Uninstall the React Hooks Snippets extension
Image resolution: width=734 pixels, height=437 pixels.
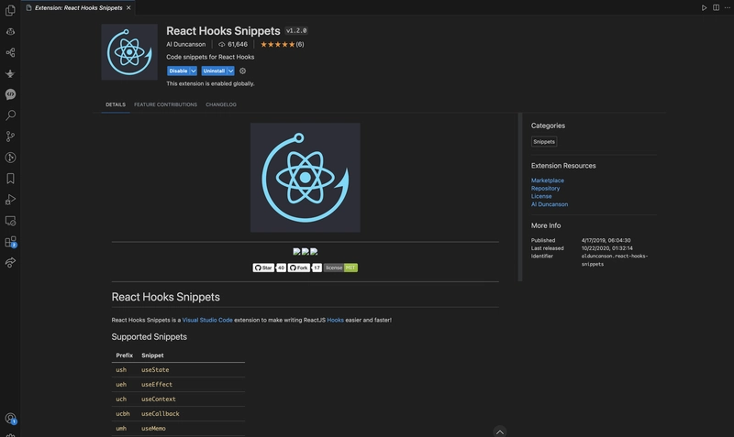(x=214, y=71)
